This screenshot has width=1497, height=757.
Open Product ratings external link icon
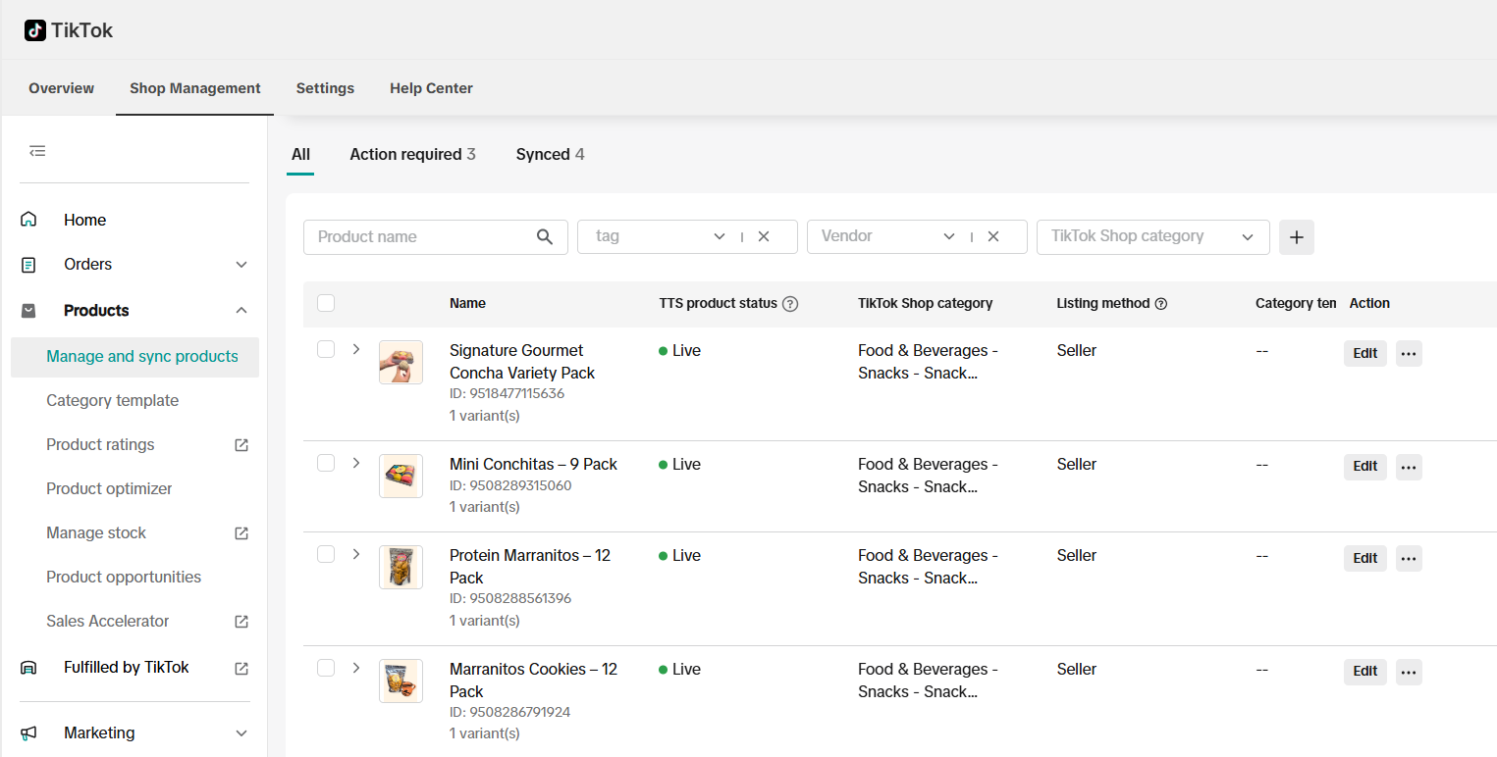tap(241, 445)
